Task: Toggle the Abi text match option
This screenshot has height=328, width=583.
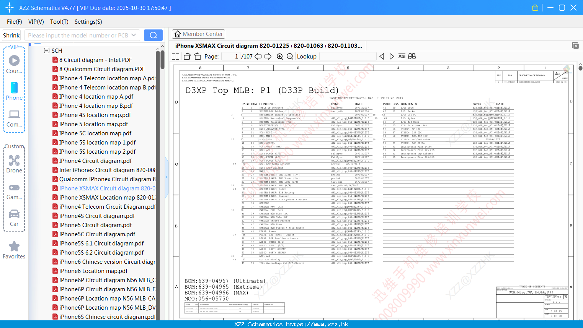Action: pos(402,57)
